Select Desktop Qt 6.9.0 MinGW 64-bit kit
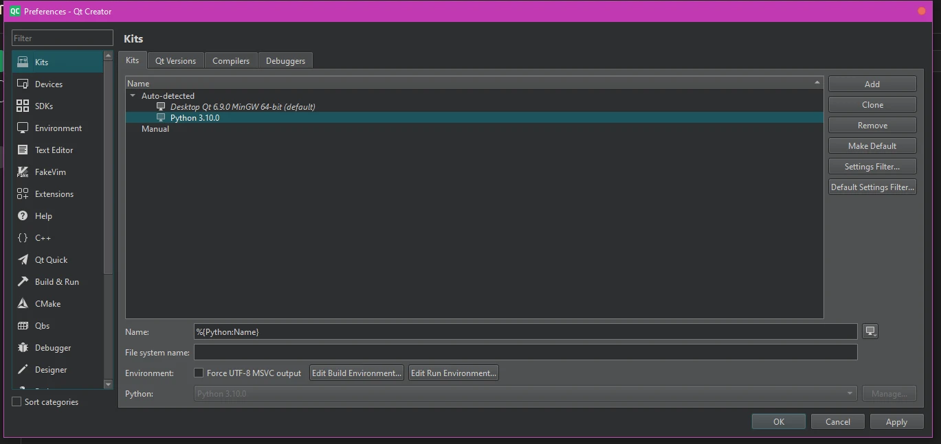 [x=243, y=106]
